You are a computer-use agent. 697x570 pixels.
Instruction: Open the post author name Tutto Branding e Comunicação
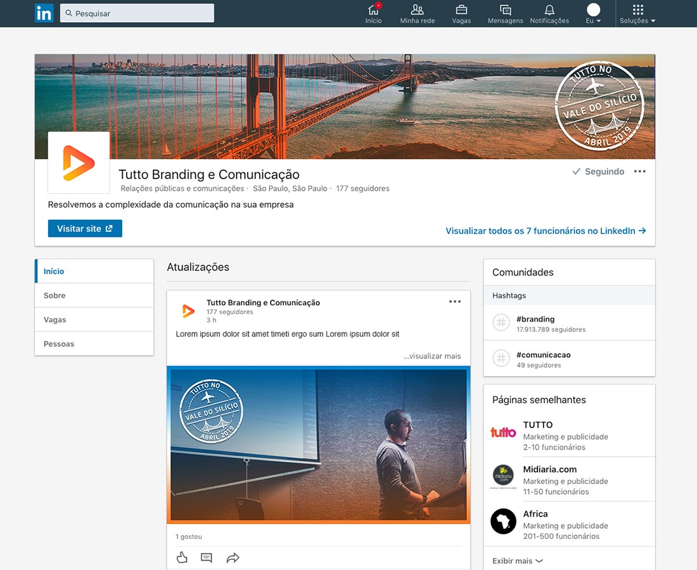(x=263, y=303)
